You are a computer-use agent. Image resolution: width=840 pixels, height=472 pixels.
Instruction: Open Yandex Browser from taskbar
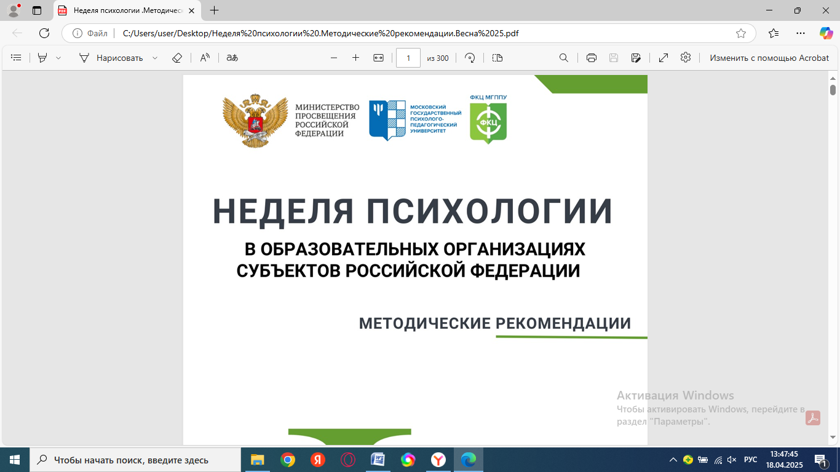(x=438, y=460)
